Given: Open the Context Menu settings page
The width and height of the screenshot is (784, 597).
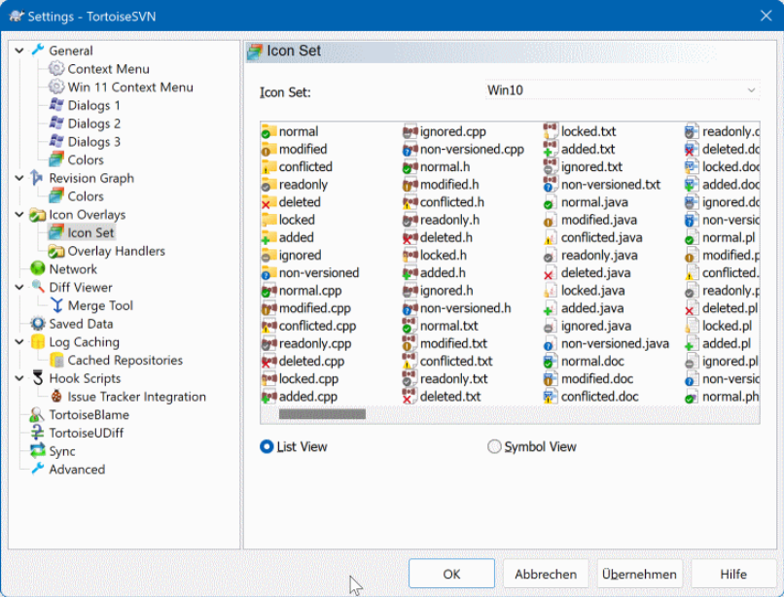Looking at the screenshot, I should click(108, 69).
